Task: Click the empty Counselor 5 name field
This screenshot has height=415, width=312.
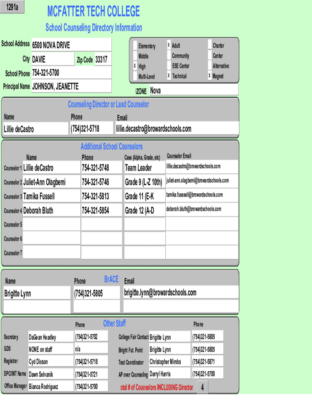Action: [51, 224]
